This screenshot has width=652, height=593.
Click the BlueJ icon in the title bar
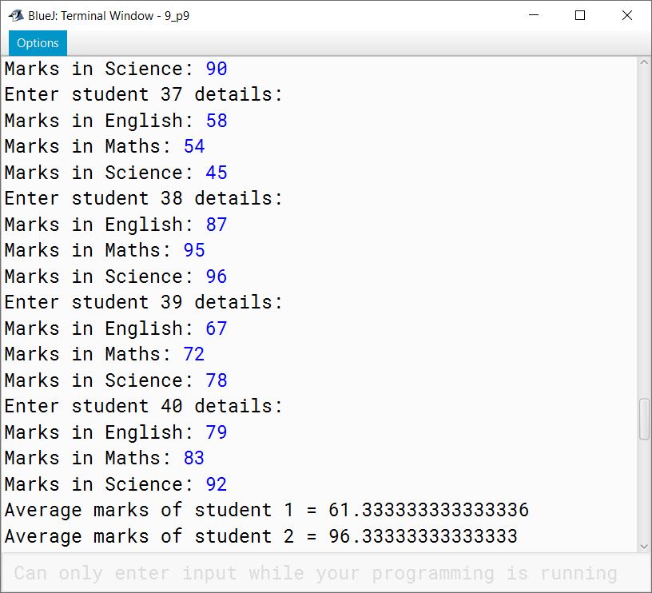click(14, 15)
